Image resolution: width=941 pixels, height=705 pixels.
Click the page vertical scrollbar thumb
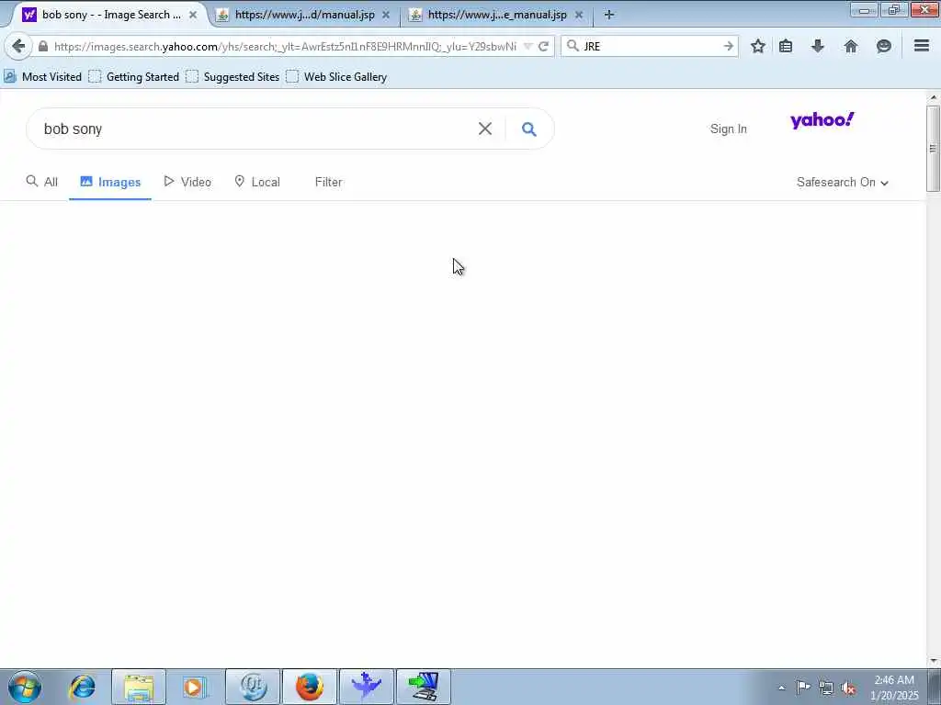click(x=933, y=149)
